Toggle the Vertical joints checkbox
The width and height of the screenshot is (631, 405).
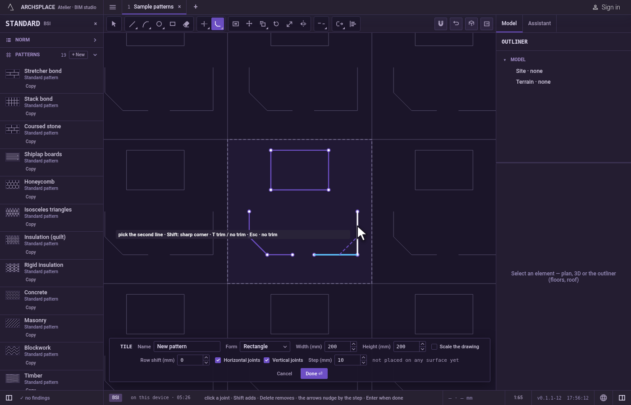point(267,360)
